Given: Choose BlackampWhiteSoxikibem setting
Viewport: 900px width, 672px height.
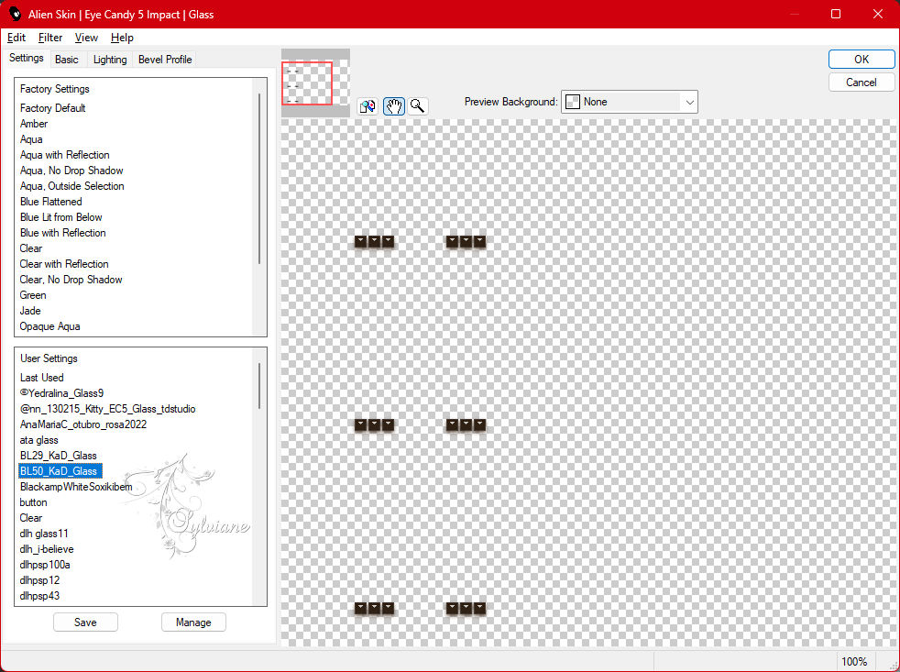Looking at the screenshot, I should 76,487.
